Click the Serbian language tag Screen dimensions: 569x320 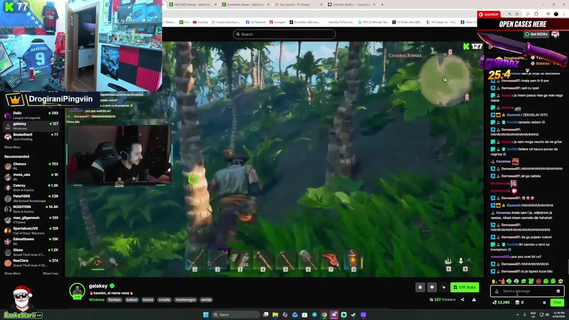click(x=114, y=300)
